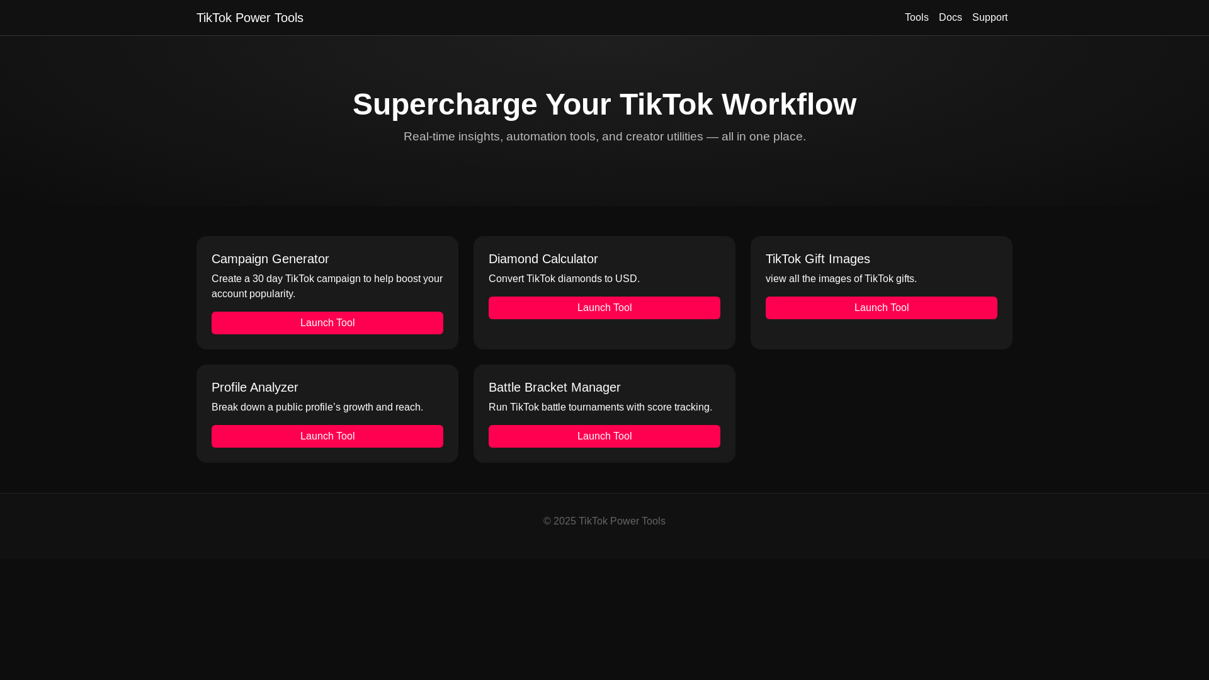Click the TikTok Gift Images card title
The width and height of the screenshot is (1209, 680).
(817, 259)
